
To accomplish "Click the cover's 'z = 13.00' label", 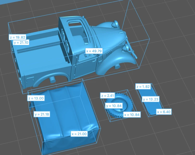I will tap(36, 98).
